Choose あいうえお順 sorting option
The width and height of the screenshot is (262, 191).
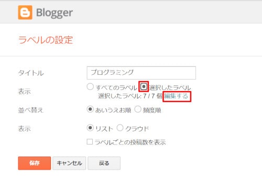pos(90,109)
